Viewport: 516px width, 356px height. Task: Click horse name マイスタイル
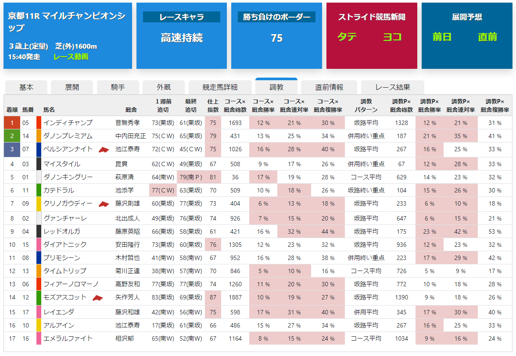pos(62,164)
